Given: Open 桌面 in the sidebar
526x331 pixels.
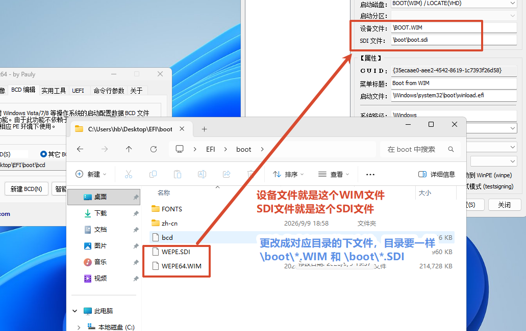Looking at the screenshot, I should click(x=104, y=197).
